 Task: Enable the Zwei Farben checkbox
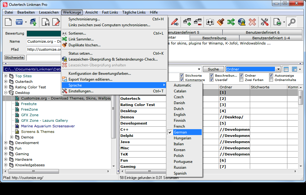241,80
